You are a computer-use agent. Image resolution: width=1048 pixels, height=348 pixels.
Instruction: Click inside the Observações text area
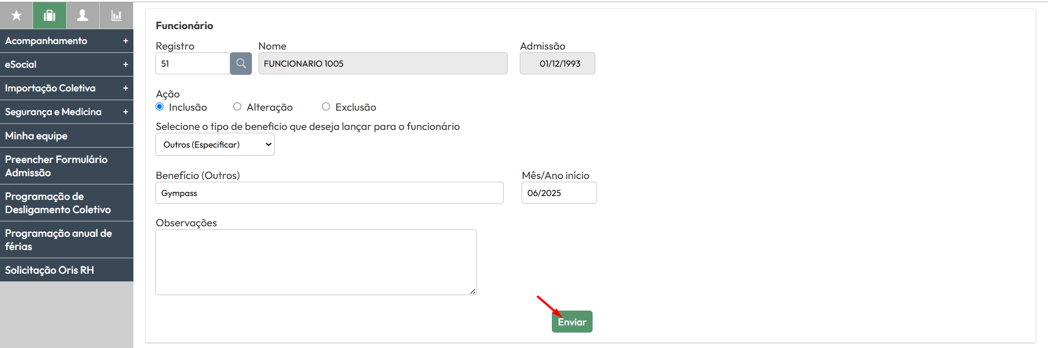tap(316, 262)
